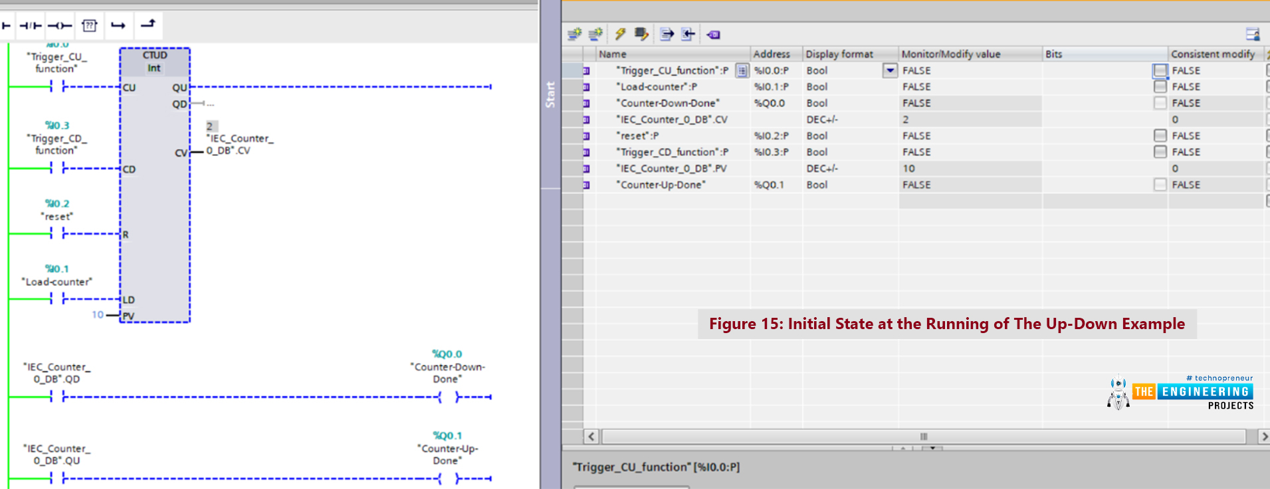Click tag icon of Trigger_CD_function row
This screenshot has height=489, width=1270.
pyautogui.click(x=586, y=152)
